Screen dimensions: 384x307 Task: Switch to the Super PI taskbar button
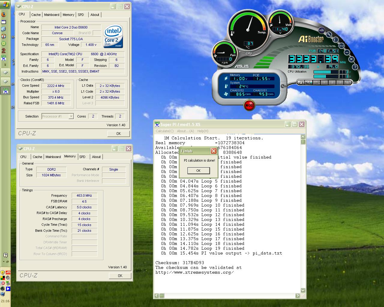tap(5, 91)
